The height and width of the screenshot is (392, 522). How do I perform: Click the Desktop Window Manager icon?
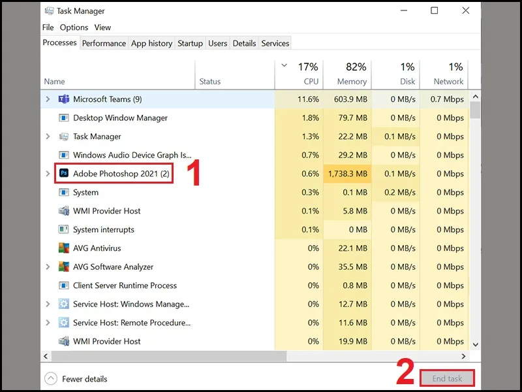[x=64, y=118]
